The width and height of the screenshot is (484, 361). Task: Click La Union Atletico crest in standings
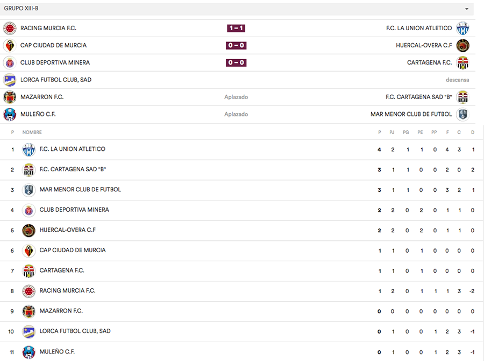coord(29,149)
